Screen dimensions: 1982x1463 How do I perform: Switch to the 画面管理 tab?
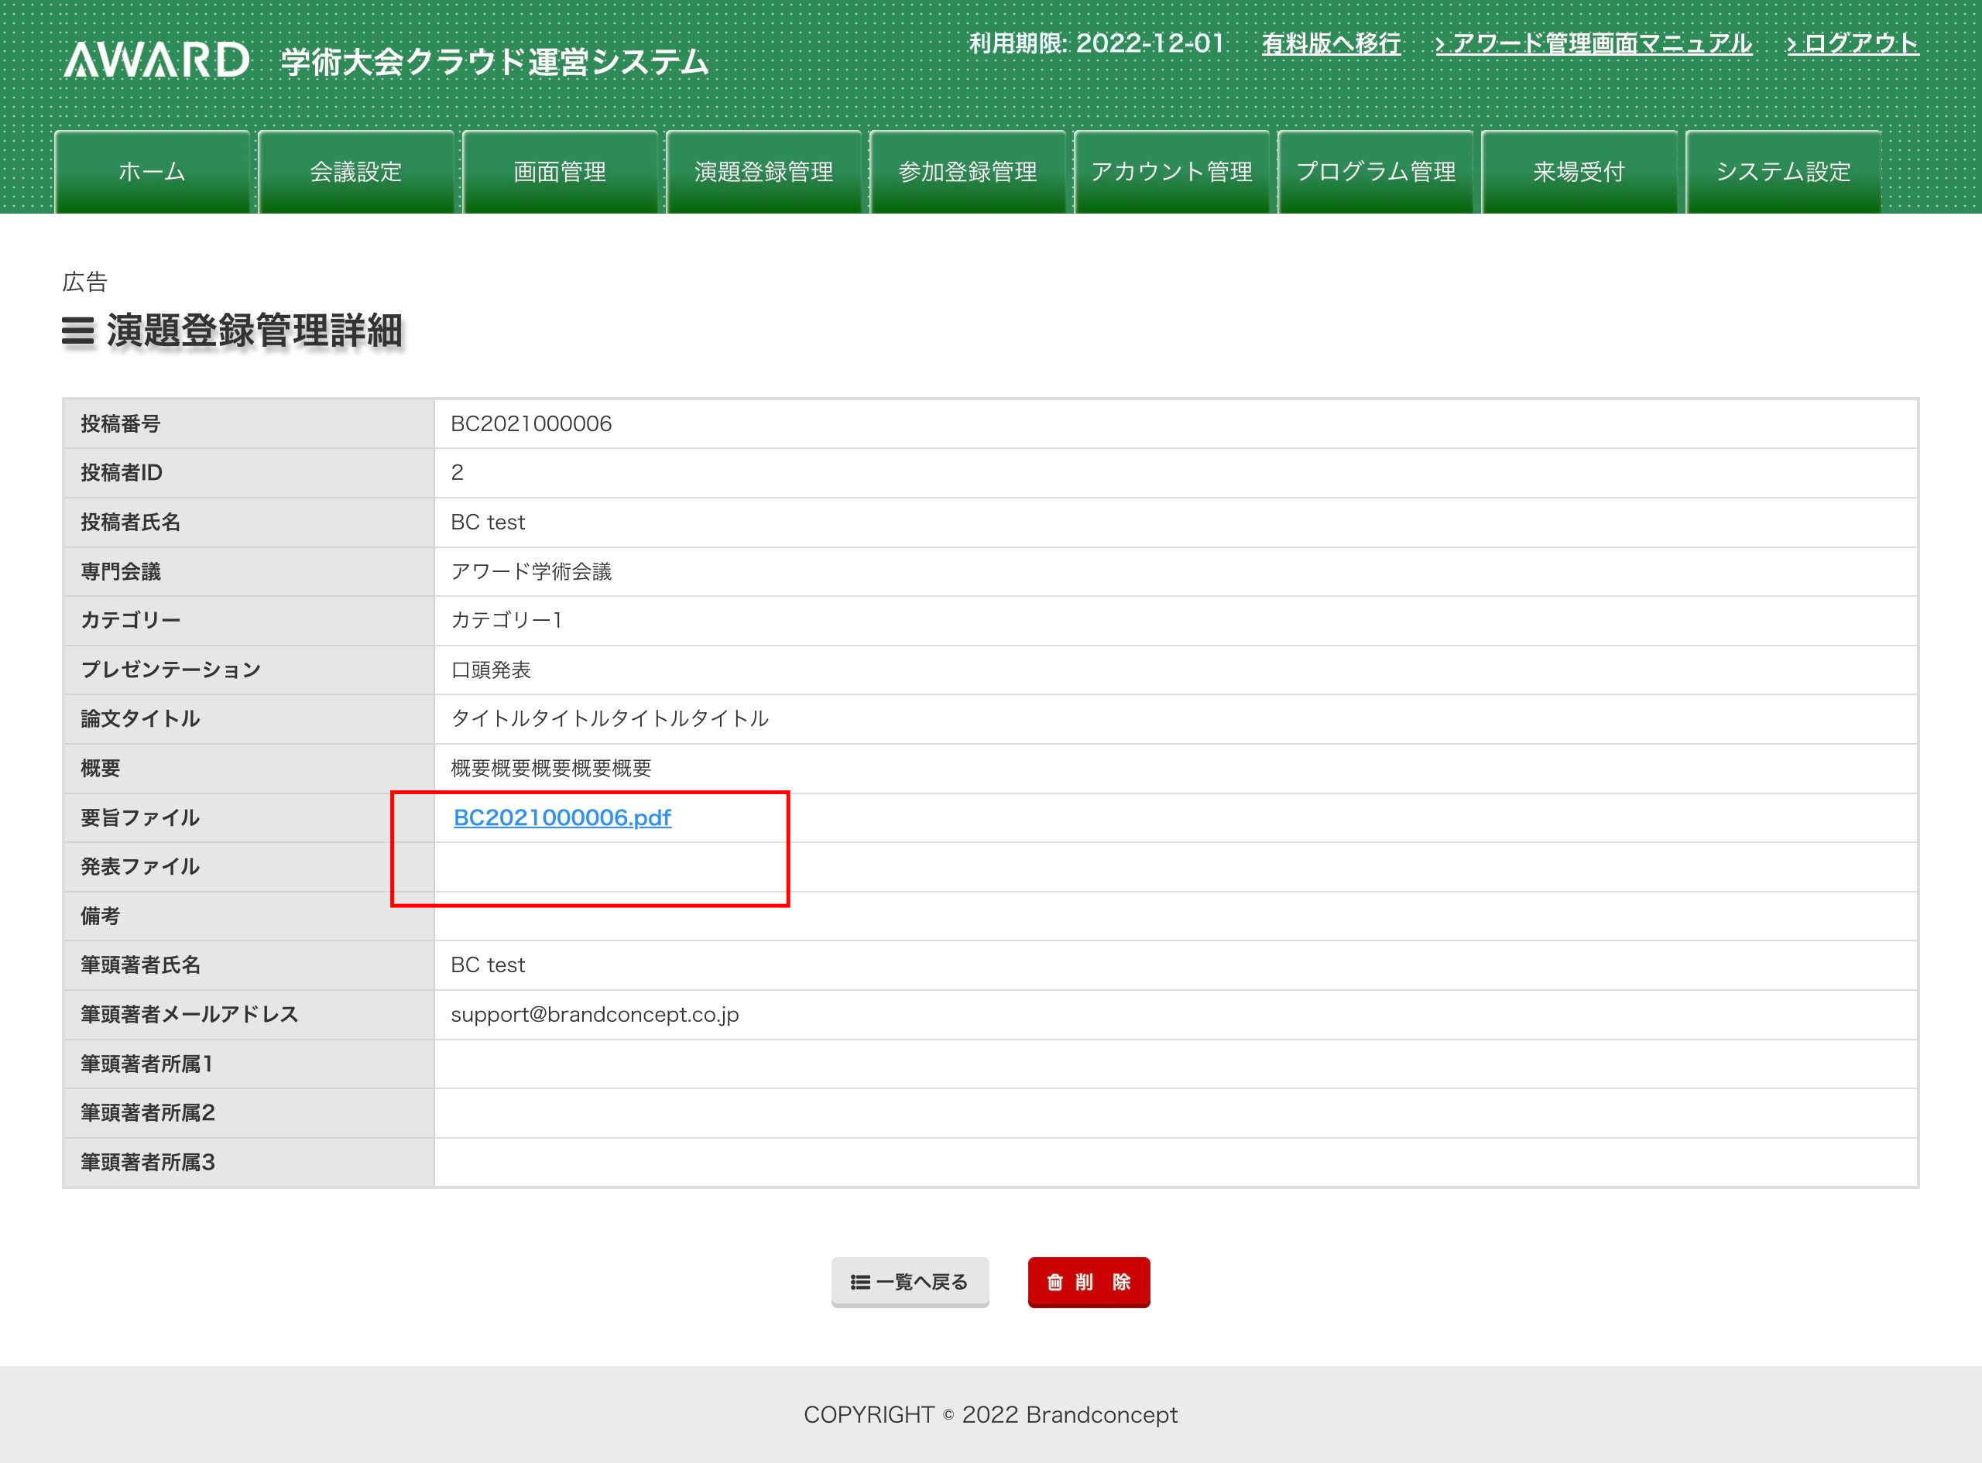560,172
